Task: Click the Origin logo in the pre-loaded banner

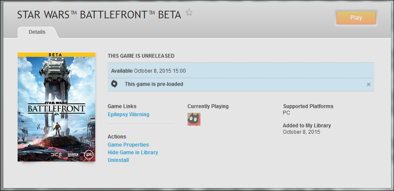Action: coord(114,84)
